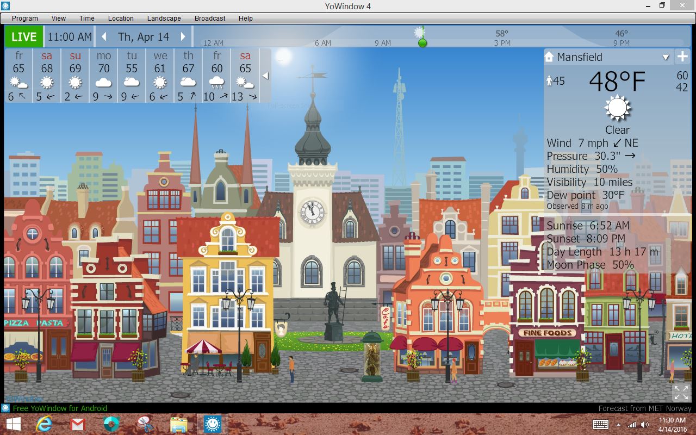
Task: Collapse the forecast panel arrow
Action: 265,76
